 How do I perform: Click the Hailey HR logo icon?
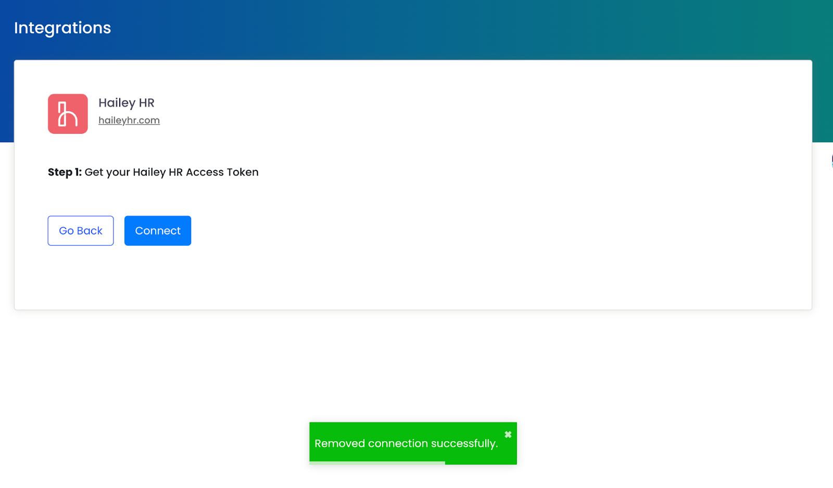tap(68, 114)
